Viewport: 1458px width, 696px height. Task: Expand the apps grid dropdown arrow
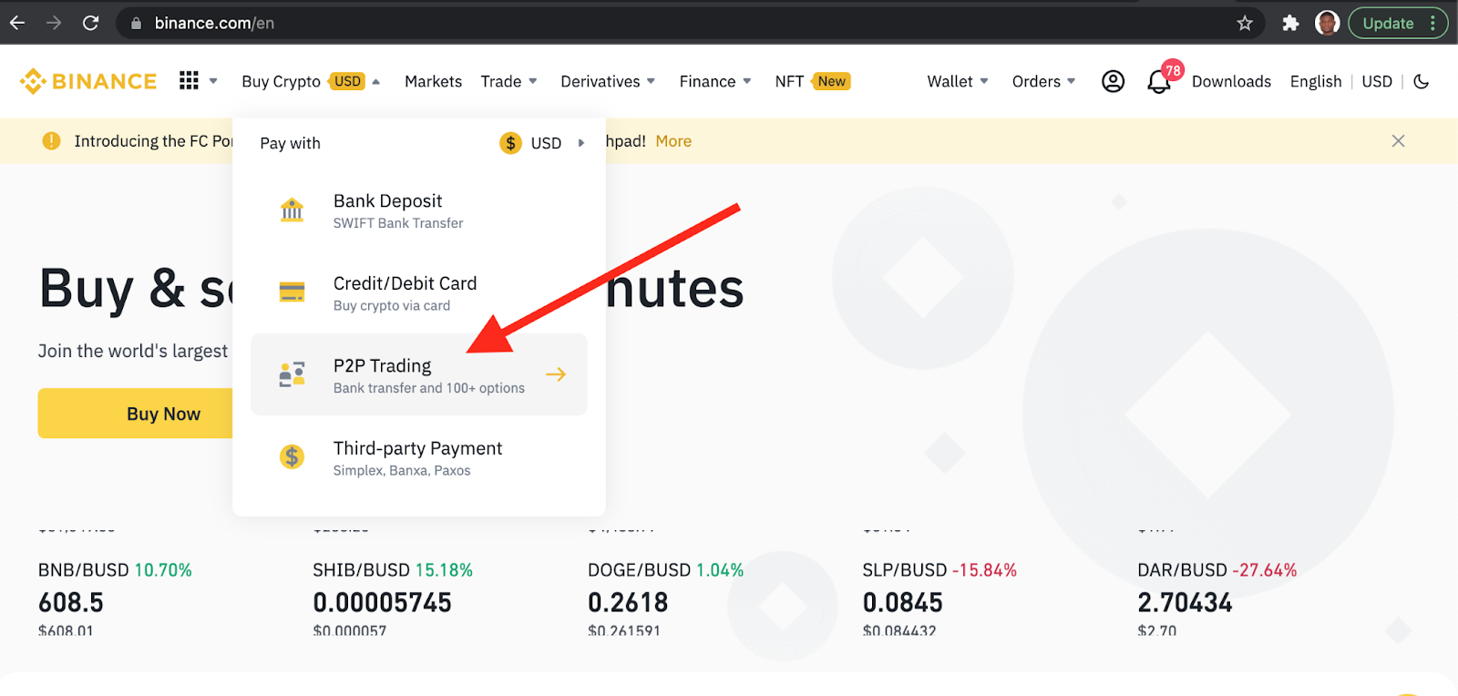click(213, 81)
